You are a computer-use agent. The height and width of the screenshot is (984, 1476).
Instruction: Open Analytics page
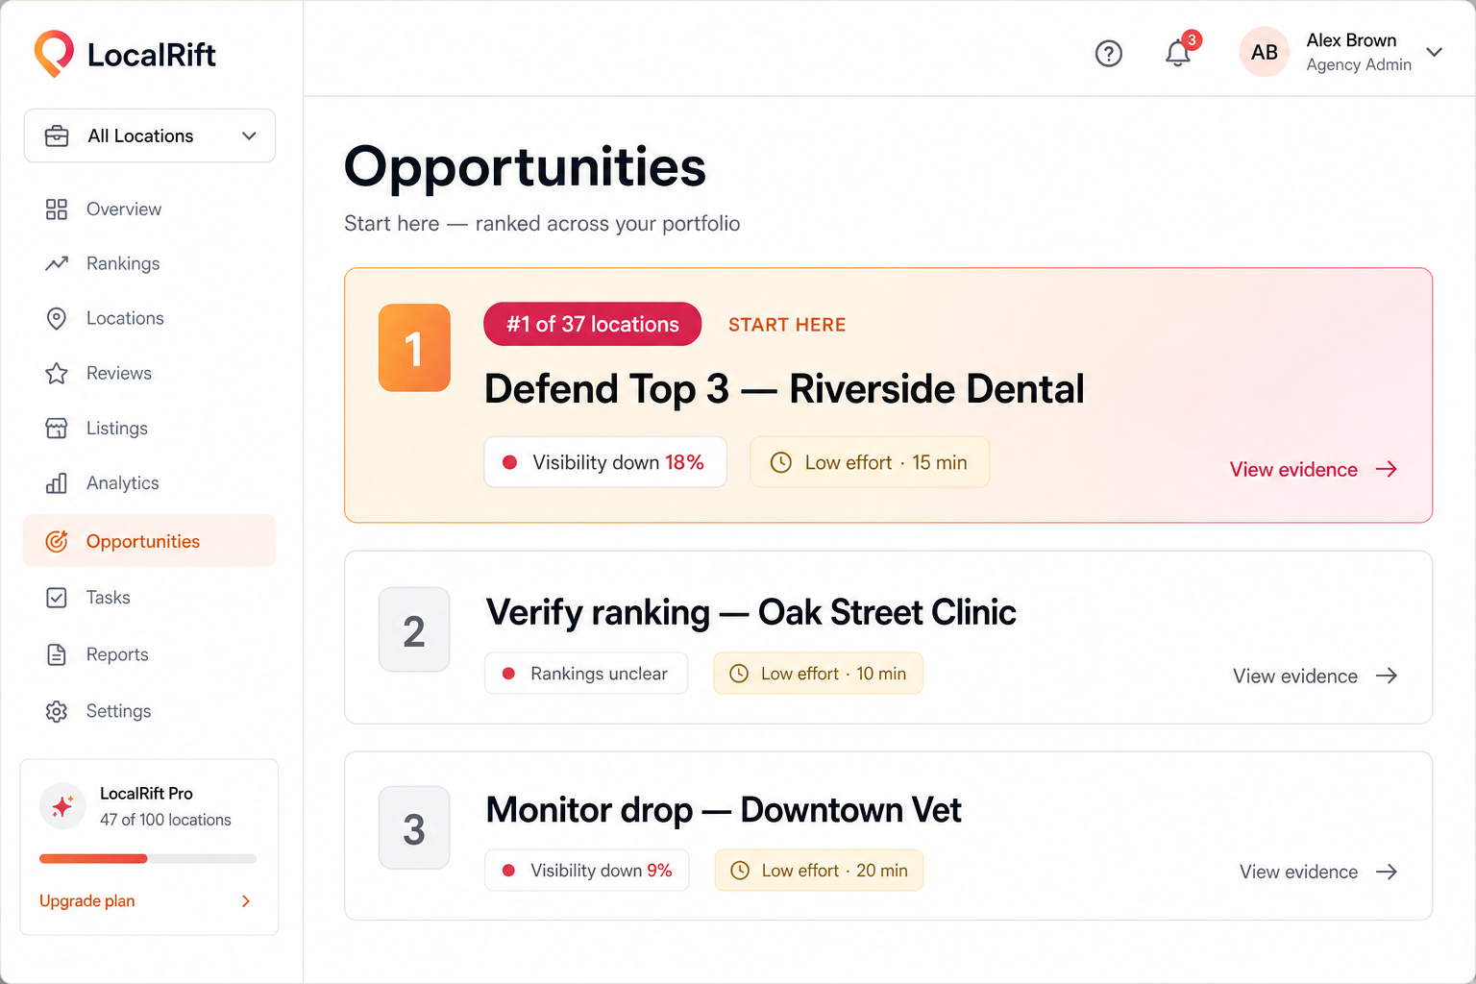tap(150, 482)
